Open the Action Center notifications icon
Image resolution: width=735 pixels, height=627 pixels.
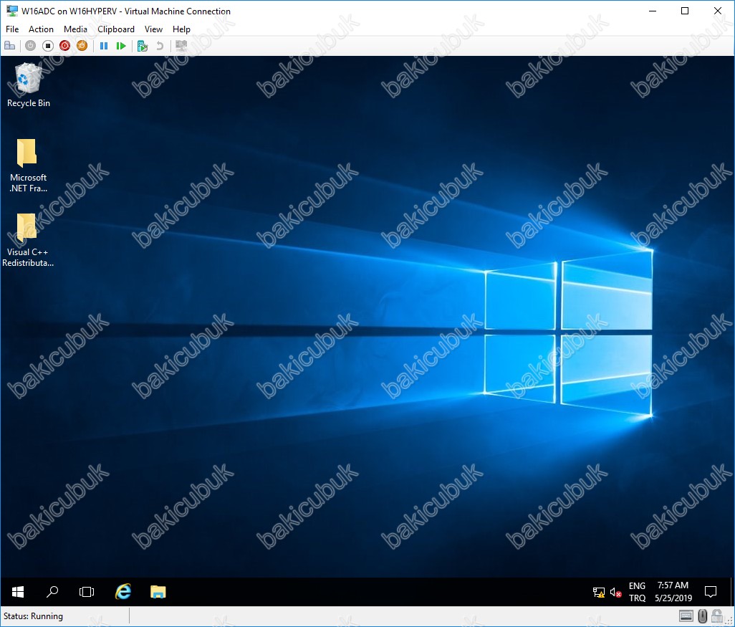point(711,592)
